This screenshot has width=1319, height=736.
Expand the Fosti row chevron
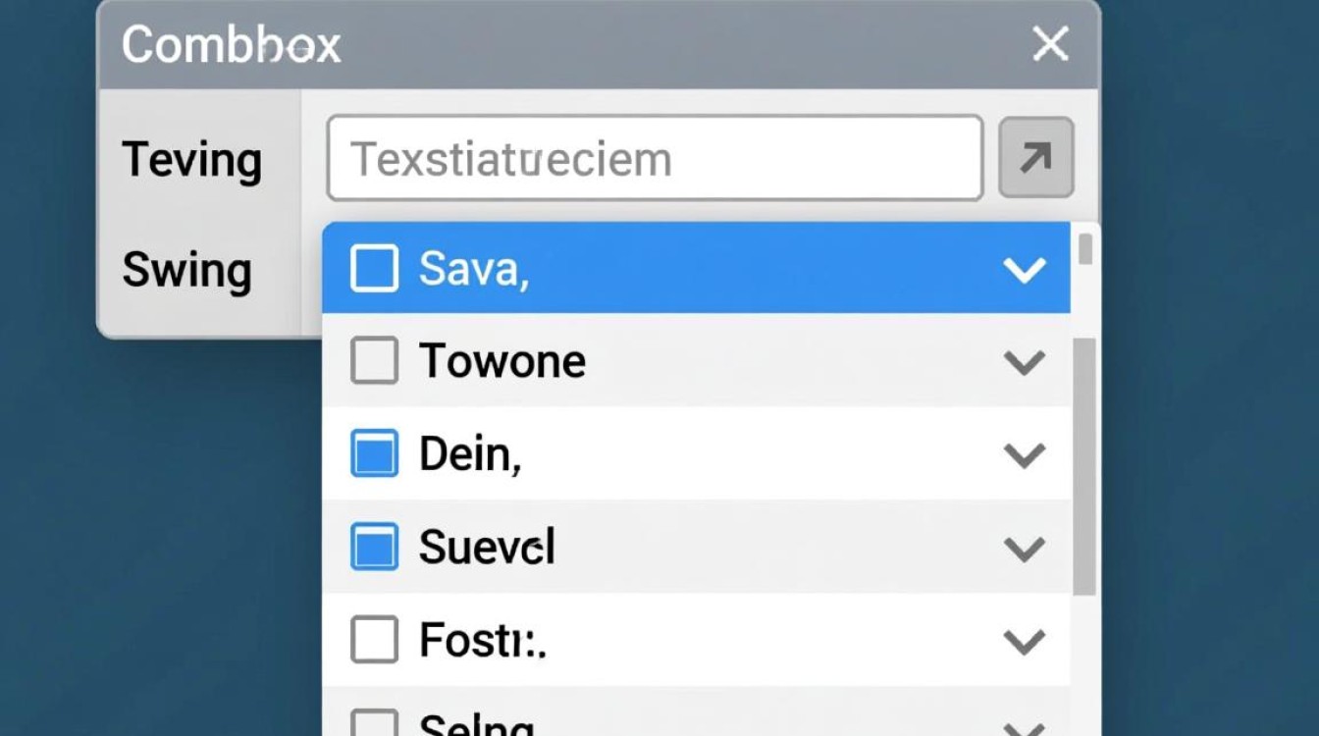(1024, 642)
